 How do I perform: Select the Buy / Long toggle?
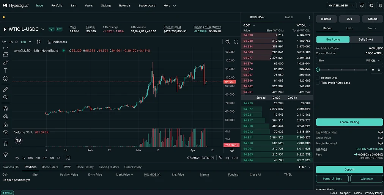point(333,39)
